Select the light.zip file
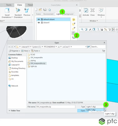The width and height of the screenshot is (118, 126). (32, 66)
